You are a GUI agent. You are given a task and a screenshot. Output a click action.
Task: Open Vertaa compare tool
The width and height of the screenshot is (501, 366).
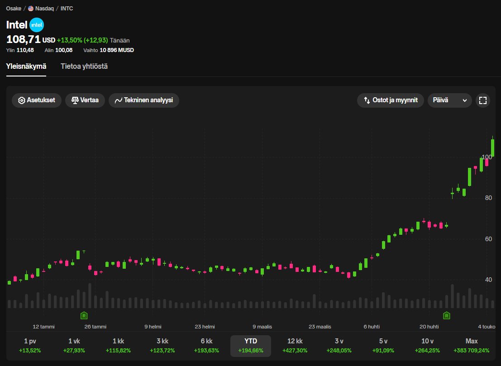85,100
